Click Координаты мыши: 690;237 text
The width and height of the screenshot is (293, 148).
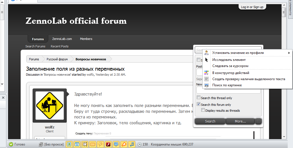172,144
